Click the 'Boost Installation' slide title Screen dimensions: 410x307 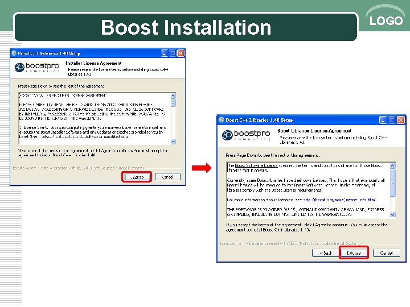coord(186,27)
